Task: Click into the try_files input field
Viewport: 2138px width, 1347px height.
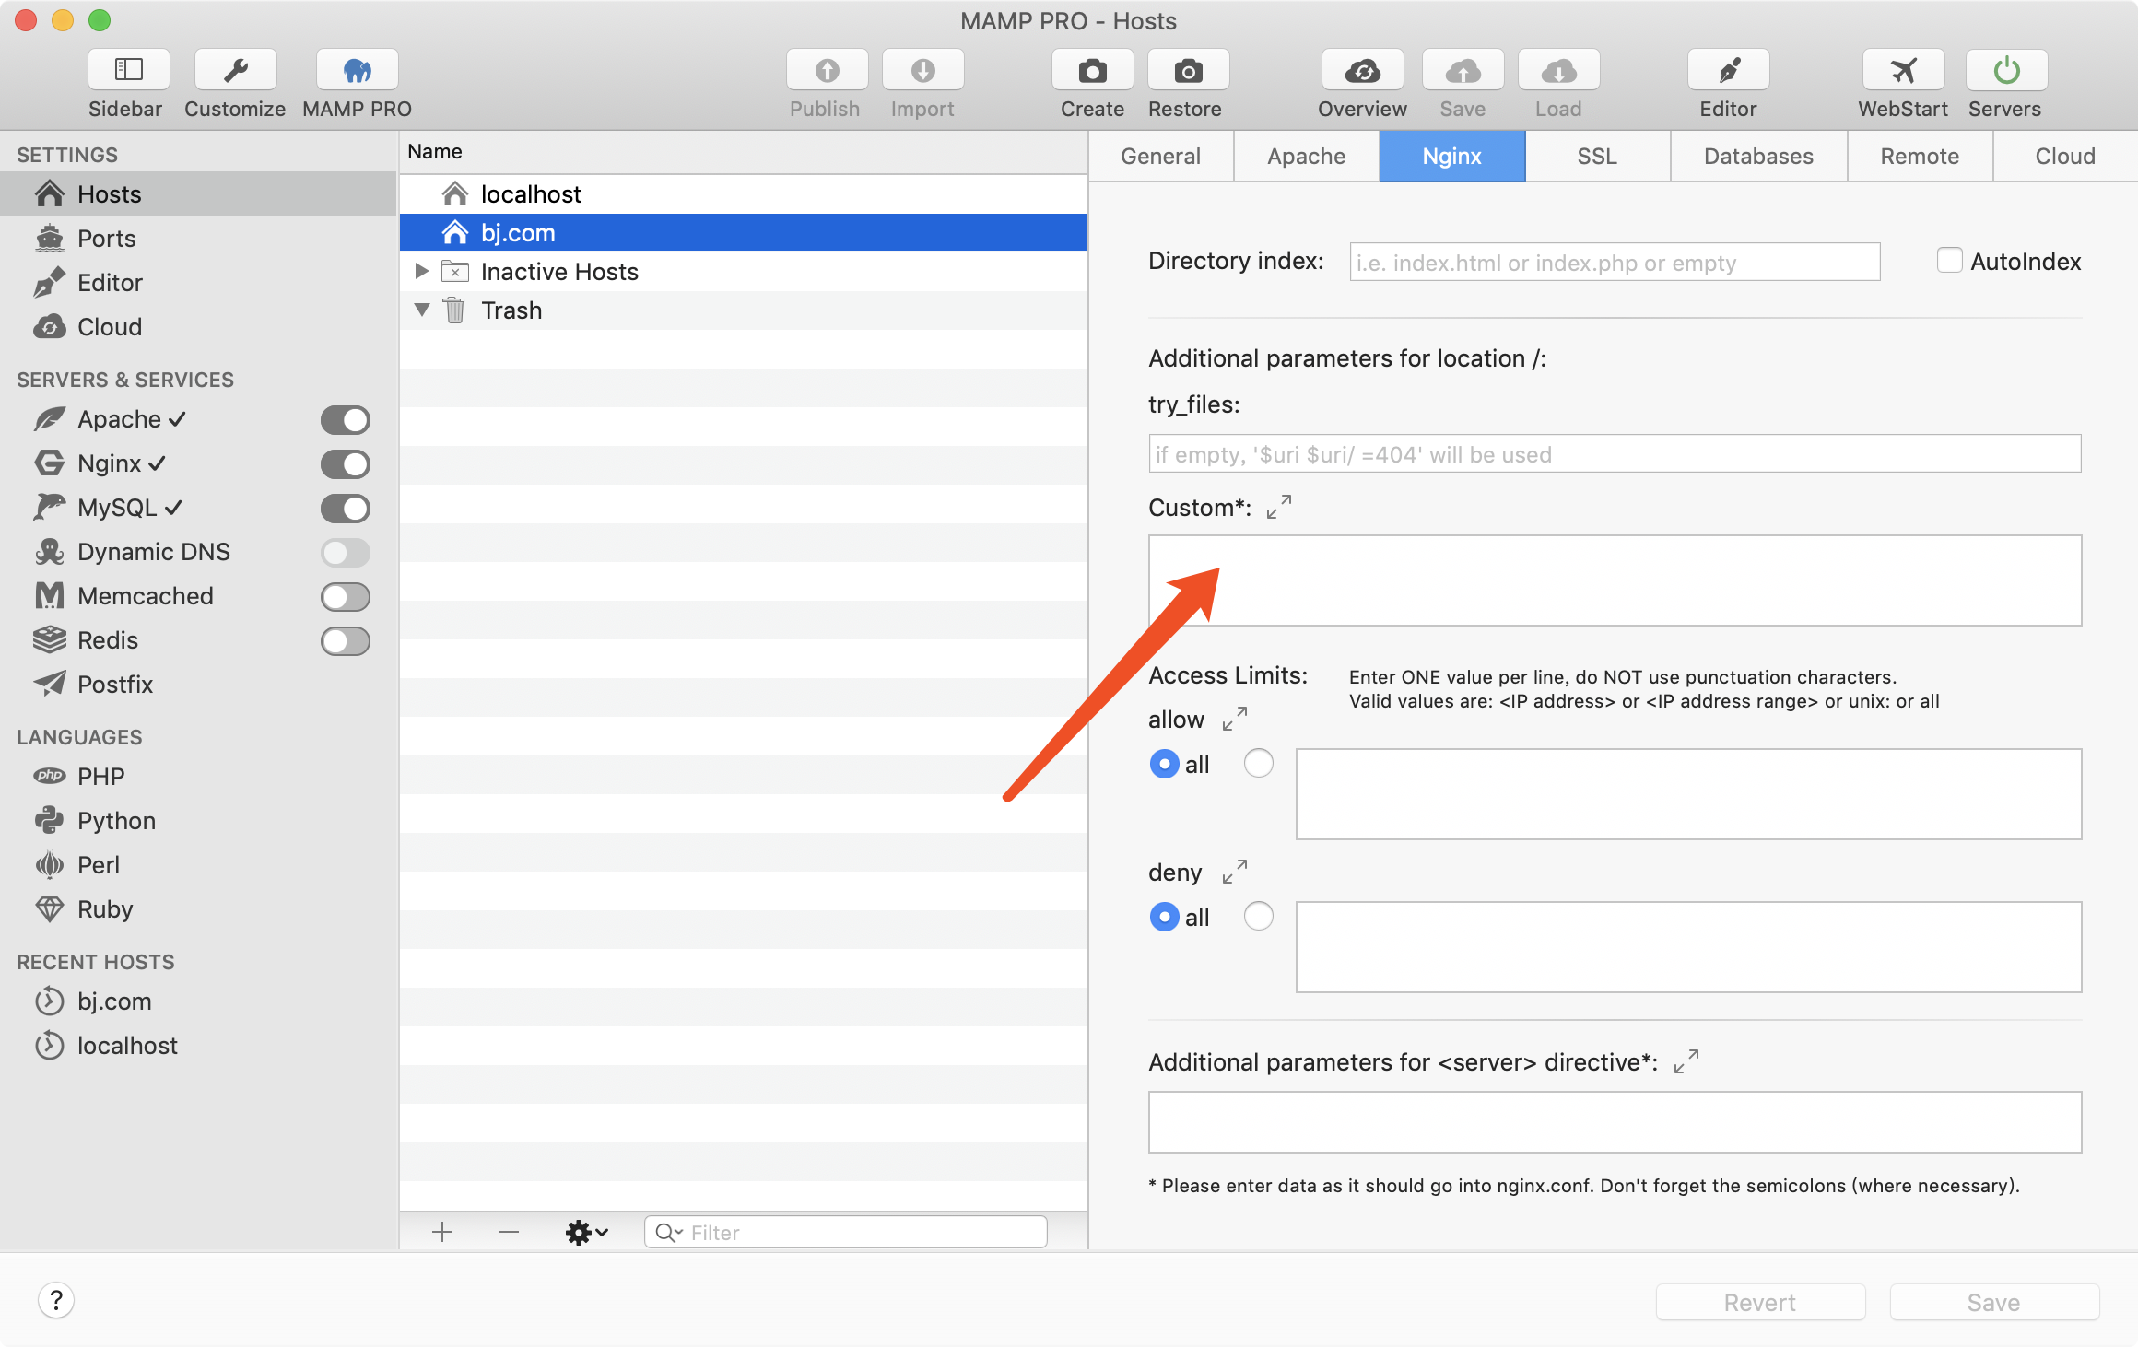Action: [1614, 454]
